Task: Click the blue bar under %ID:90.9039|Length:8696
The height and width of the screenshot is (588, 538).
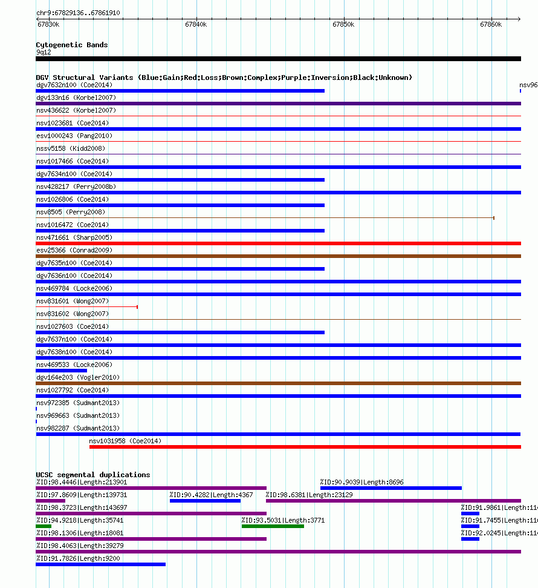Action: pyautogui.click(x=391, y=488)
